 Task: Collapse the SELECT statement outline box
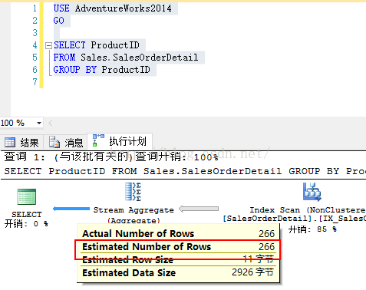[x=48, y=45]
